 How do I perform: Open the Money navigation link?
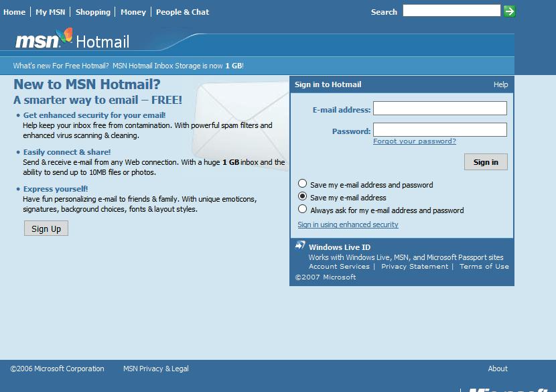[133, 12]
